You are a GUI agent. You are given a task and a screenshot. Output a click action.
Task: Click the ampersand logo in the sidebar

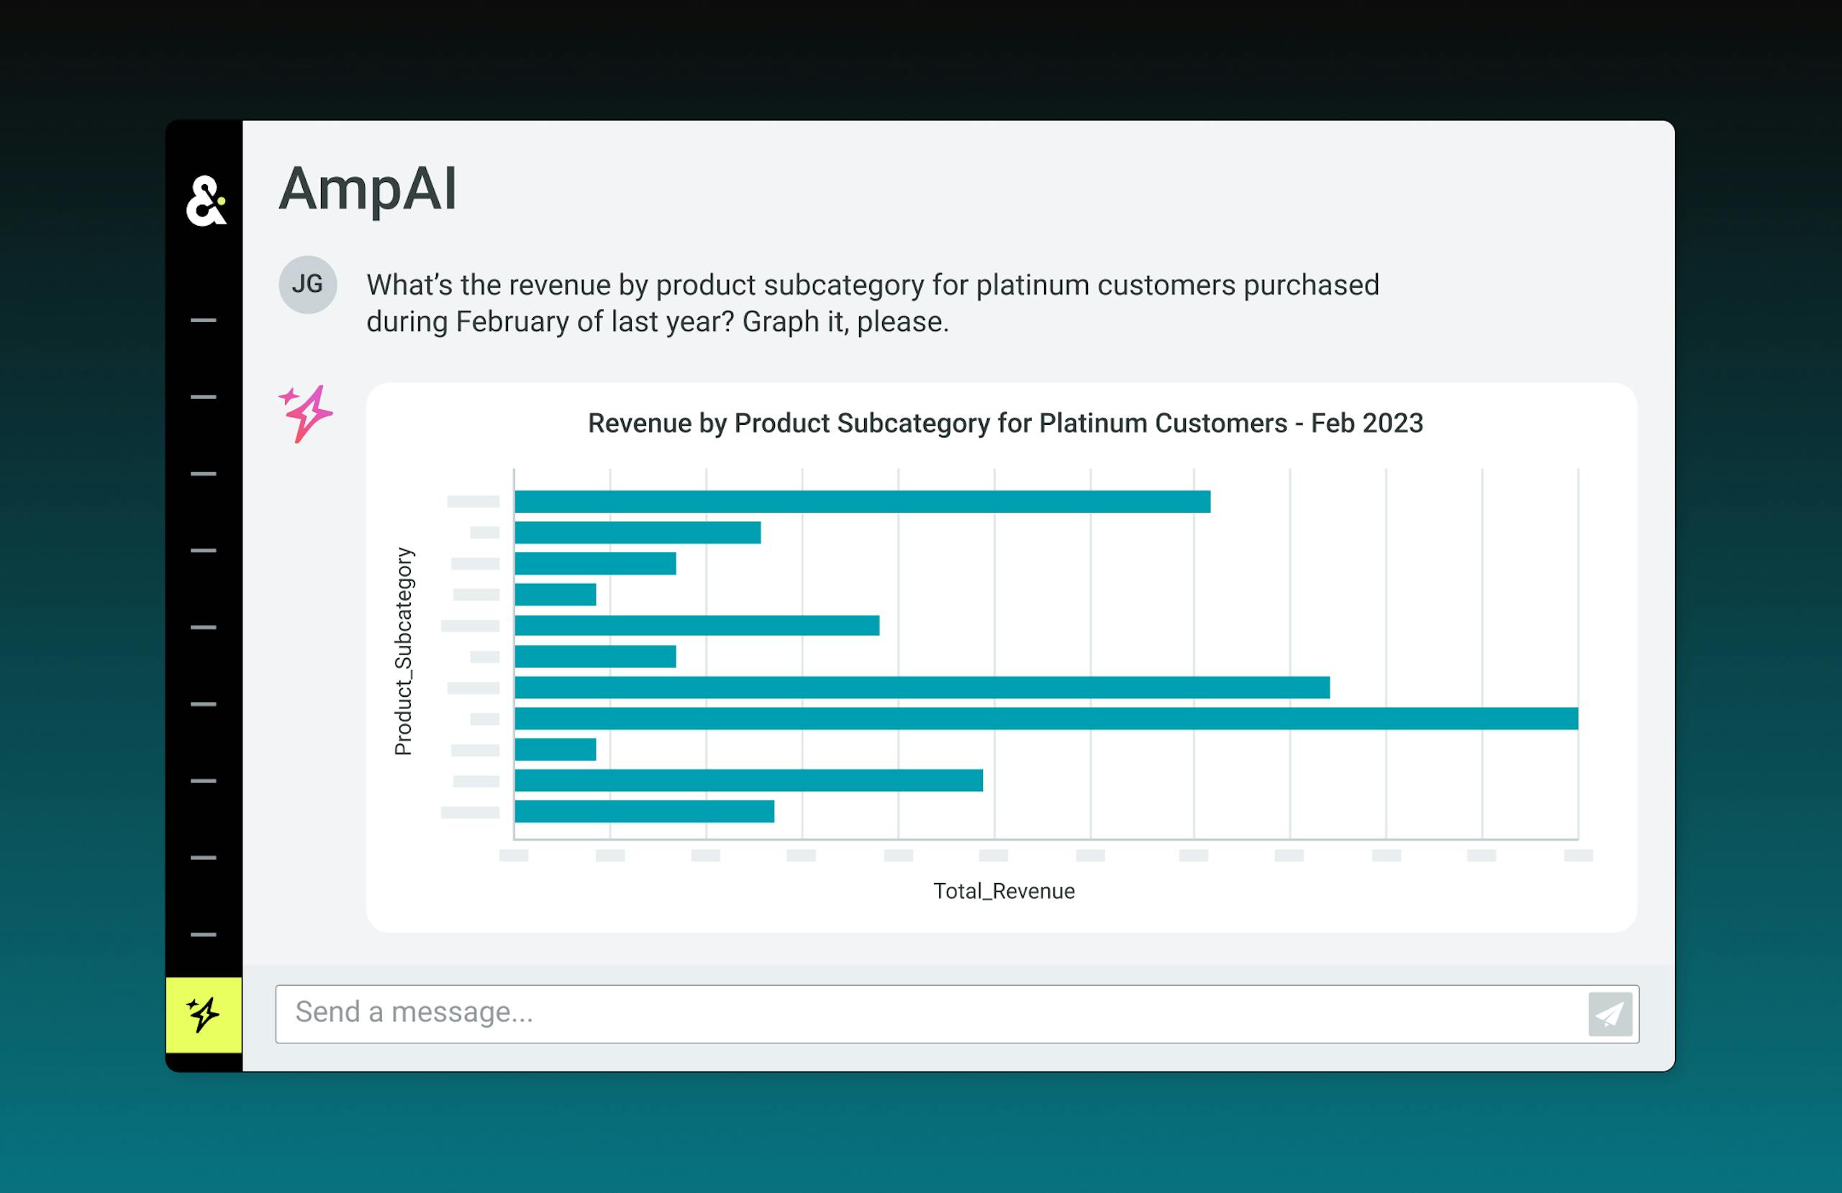(206, 201)
